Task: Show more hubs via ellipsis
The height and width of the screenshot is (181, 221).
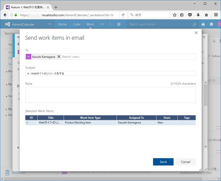Action: coord(102,24)
